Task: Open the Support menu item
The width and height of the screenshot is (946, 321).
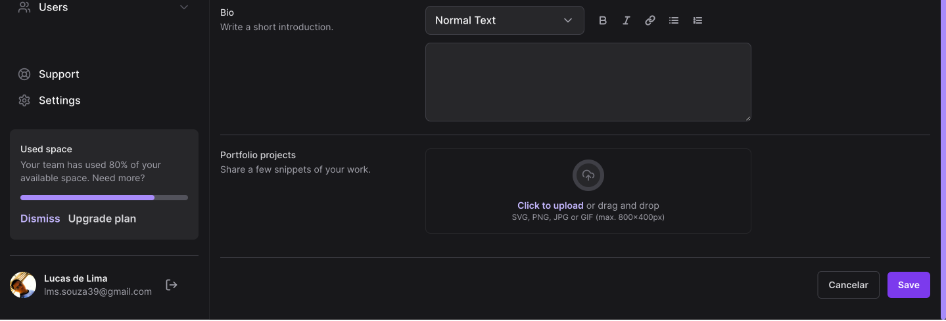Action: pyautogui.click(x=59, y=74)
